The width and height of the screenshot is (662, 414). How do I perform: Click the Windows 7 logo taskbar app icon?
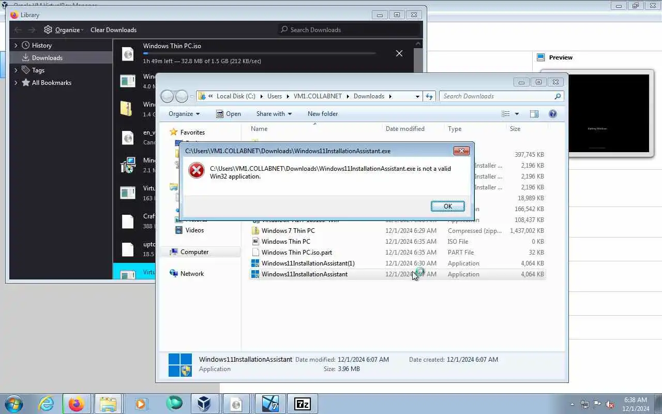tap(270, 404)
